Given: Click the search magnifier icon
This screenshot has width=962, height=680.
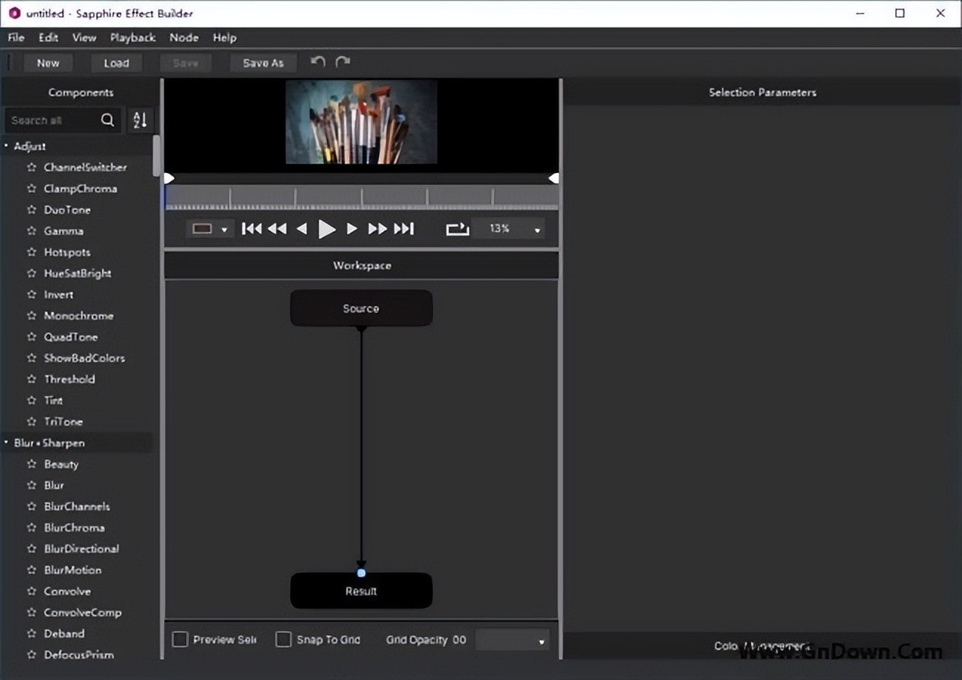Looking at the screenshot, I should tap(108, 120).
